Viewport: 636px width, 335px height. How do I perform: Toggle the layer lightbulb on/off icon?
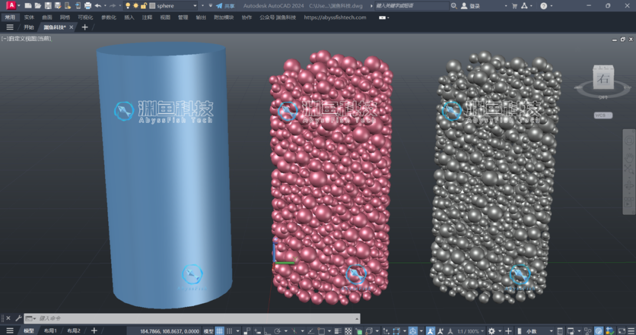[128, 6]
